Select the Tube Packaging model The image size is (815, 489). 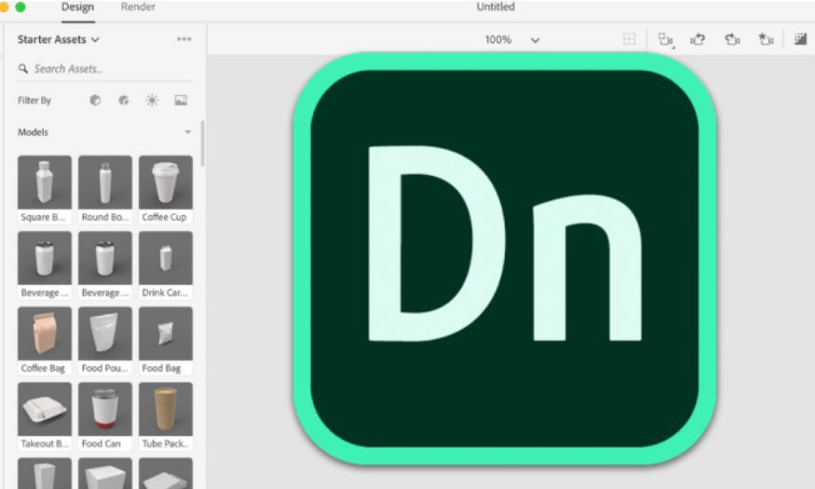pos(165,415)
